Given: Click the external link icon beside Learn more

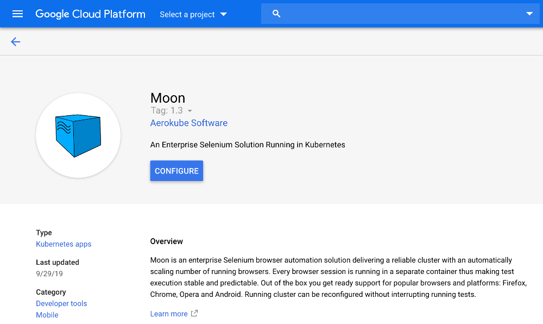Looking at the screenshot, I should click(194, 313).
